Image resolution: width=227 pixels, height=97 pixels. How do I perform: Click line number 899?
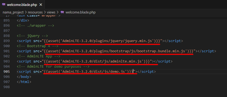click(x=6, y=41)
